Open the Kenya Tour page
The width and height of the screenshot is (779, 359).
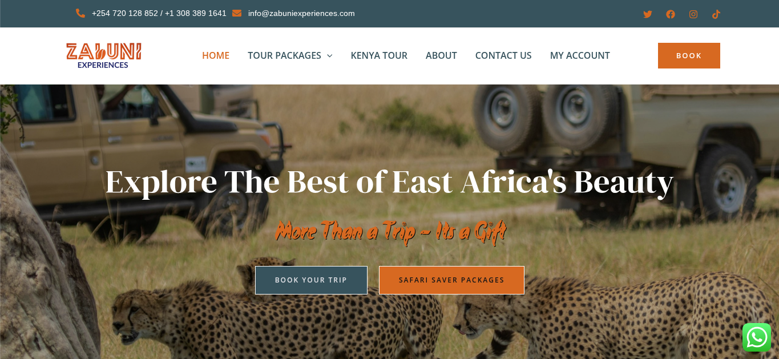point(379,55)
